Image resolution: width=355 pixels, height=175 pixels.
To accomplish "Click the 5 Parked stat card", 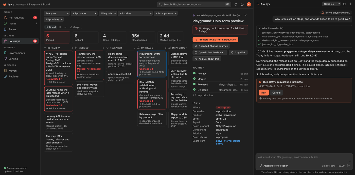I will (x=57, y=37).
